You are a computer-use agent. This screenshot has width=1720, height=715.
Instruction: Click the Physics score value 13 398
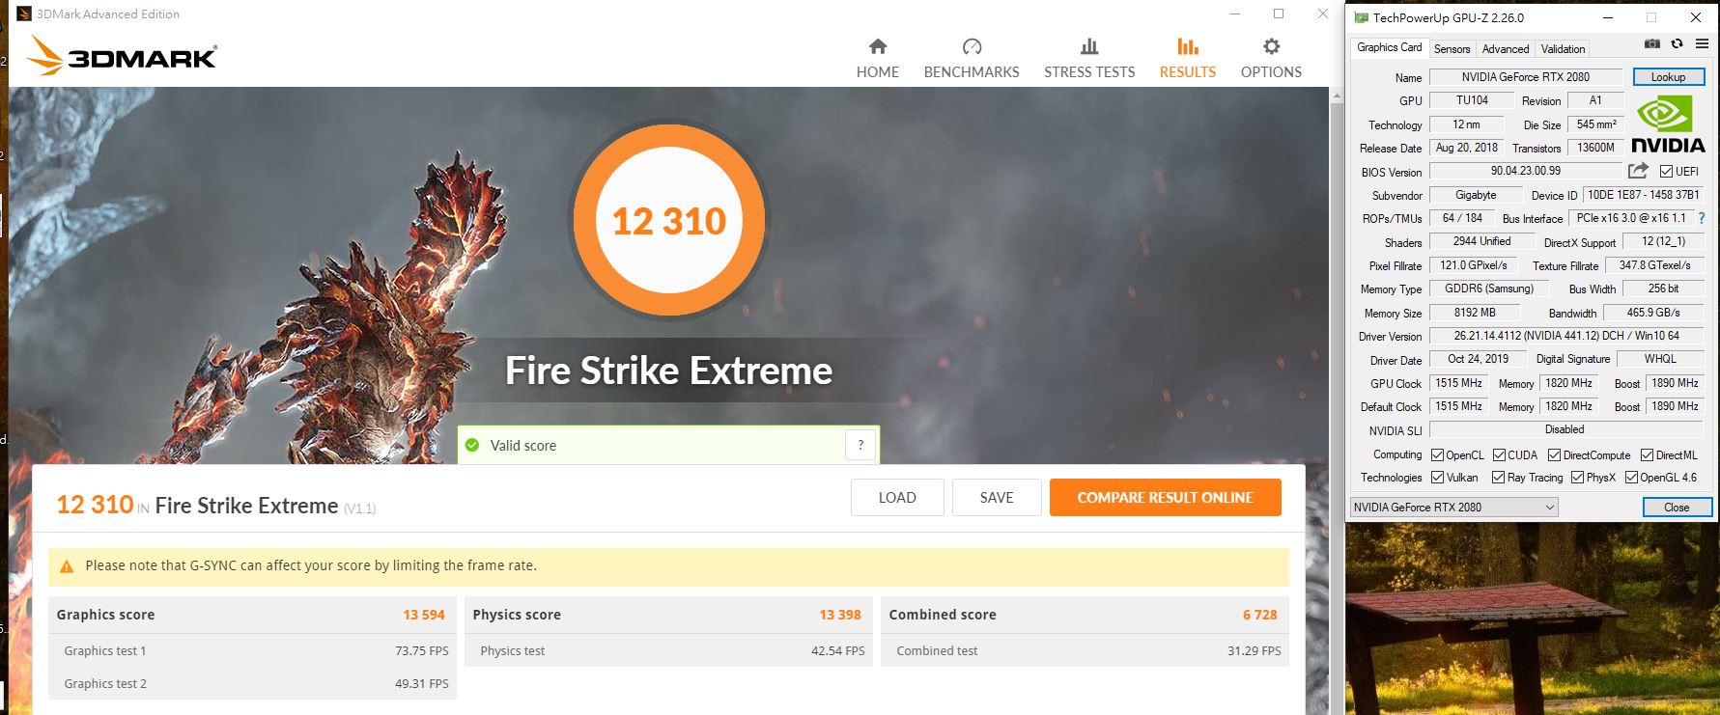coord(840,615)
